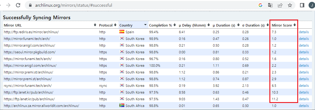Click the 2.13 sigma duration value
The image size is (315, 110).
[x=245, y=86]
